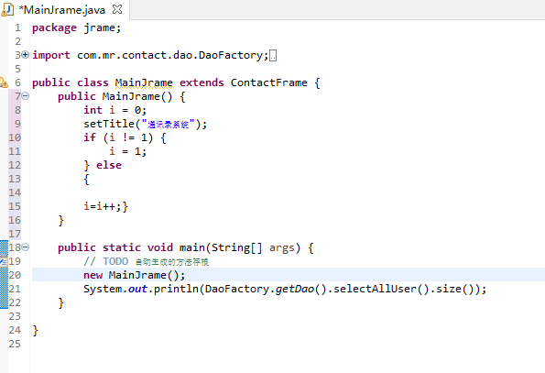Click the warning marker beside line 6

pos(4,82)
